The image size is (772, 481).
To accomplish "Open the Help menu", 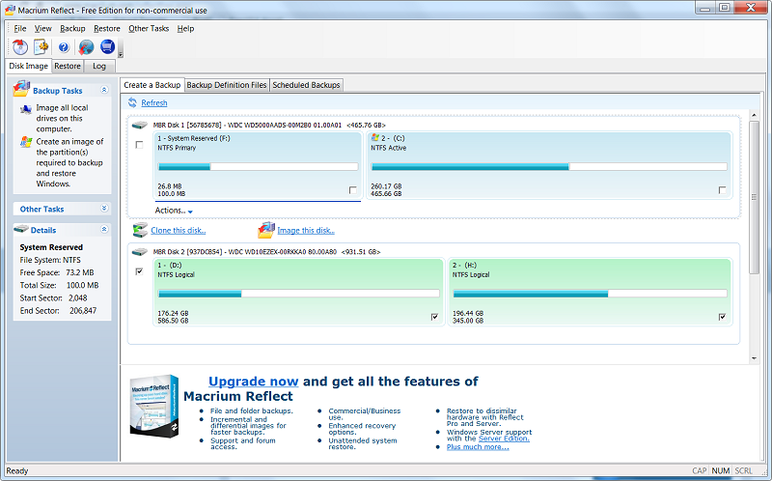I will click(x=185, y=29).
